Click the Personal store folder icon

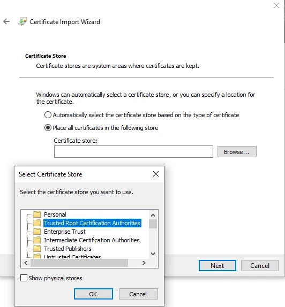click(x=37, y=214)
